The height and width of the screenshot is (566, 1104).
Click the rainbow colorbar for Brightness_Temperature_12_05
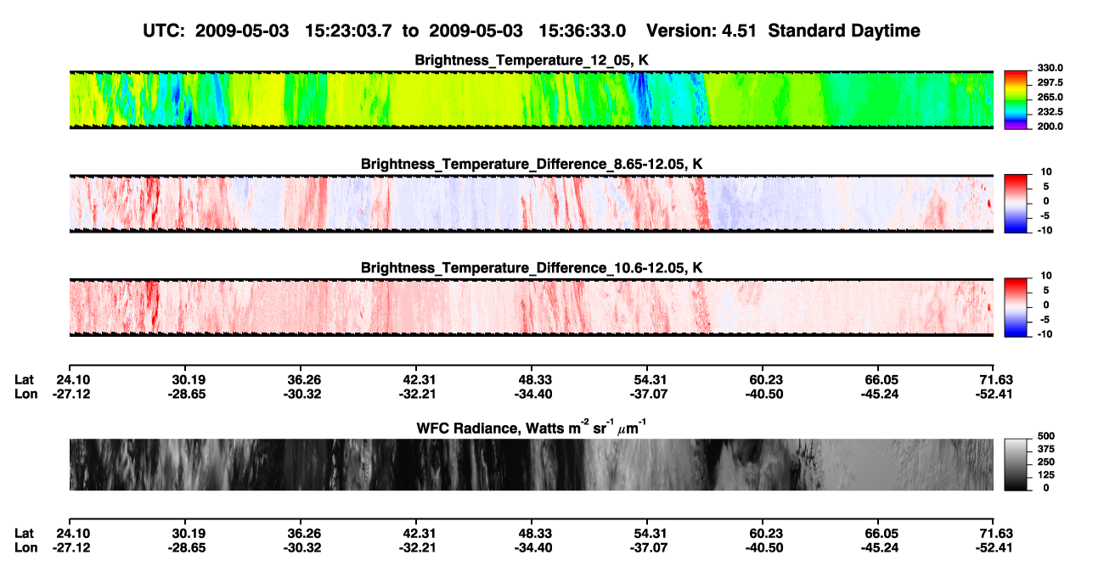pyautogui.click(x=1017, y=99)
